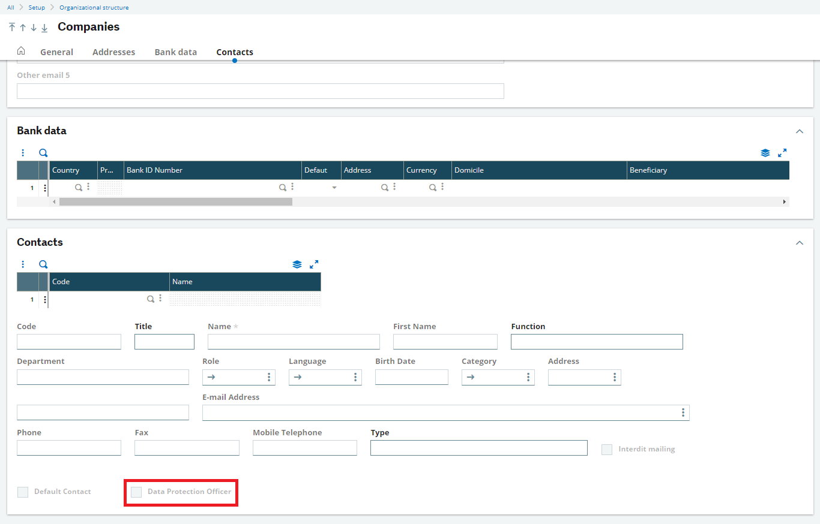Screen dimensions: 820x524
Task: Click Bank ID Number column header
Action: (x=213, y=170)
